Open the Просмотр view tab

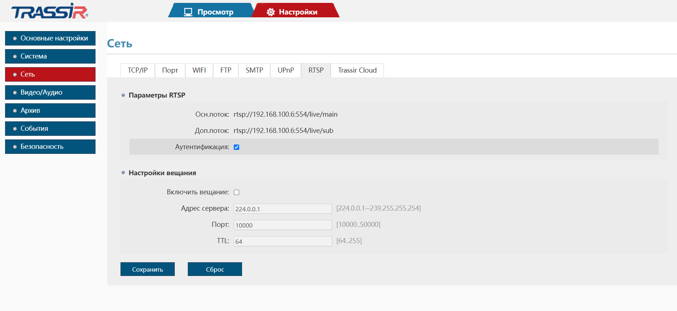pyautogui.click(x=211, y=10)
